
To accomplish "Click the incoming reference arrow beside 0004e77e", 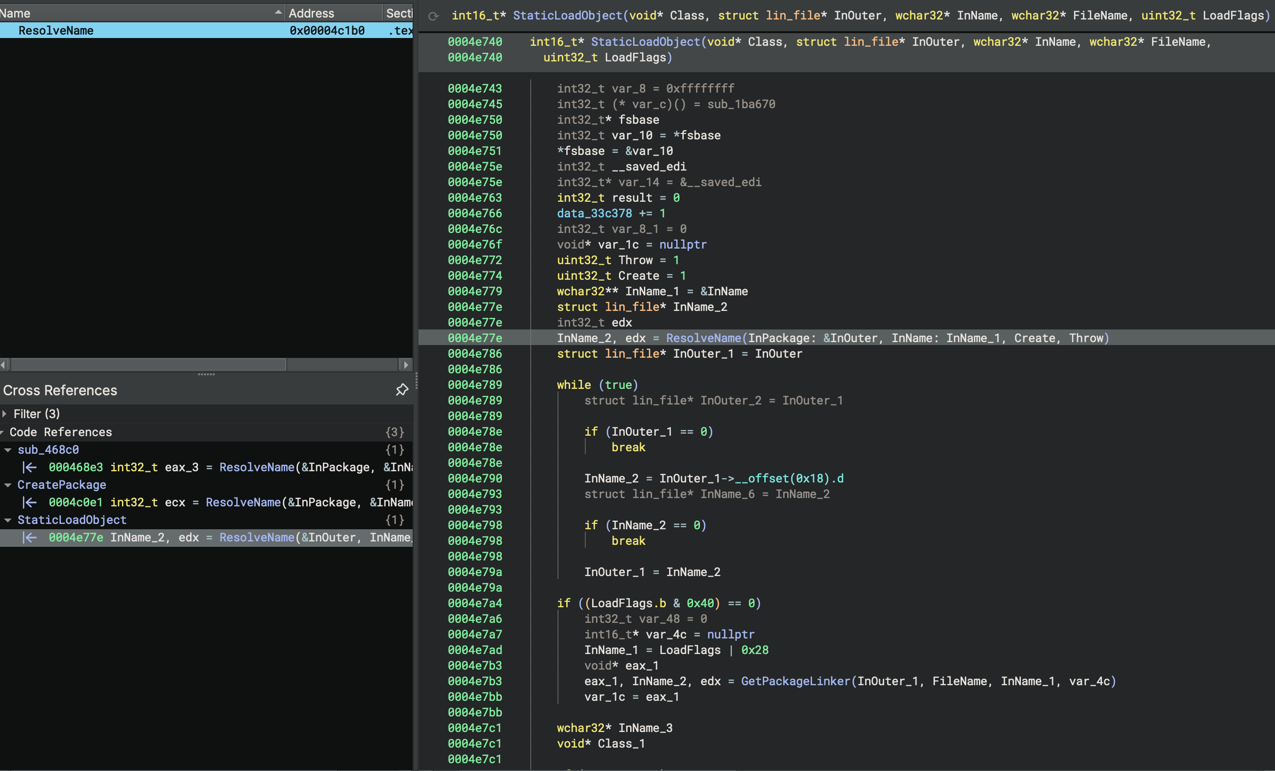I will pos(31,538).
